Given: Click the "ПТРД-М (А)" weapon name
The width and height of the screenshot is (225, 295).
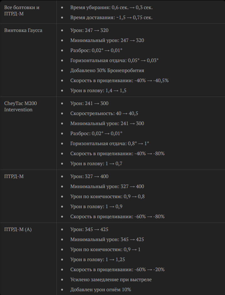Looking at the screenshot, I should [18, 229].
